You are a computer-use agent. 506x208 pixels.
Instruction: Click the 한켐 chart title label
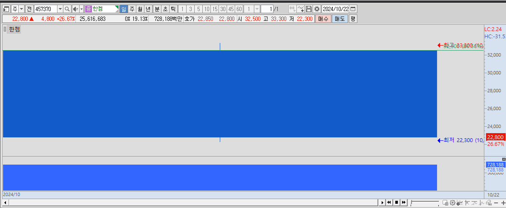[14, 29]
